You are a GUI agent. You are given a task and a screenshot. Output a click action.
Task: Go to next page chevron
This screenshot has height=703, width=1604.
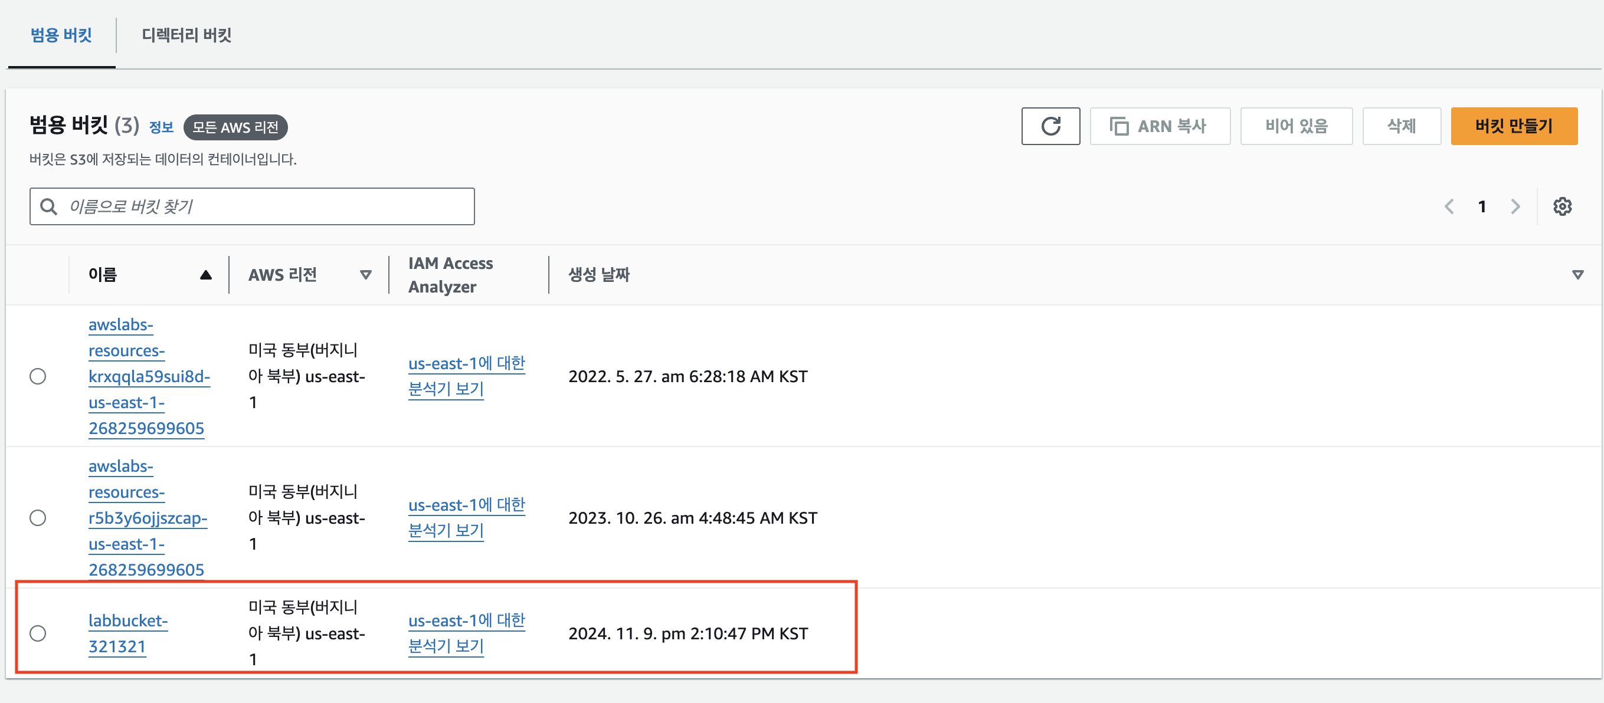(1515, 206)
